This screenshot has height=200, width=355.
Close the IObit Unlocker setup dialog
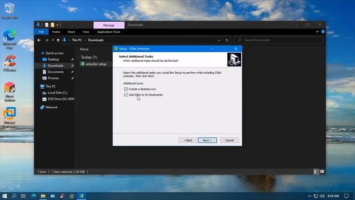[x=236, y=49]
